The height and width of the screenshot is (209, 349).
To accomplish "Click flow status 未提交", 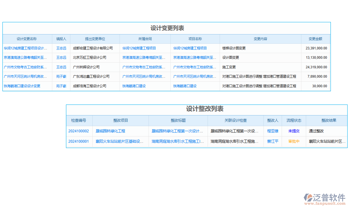I will [294, 131].
